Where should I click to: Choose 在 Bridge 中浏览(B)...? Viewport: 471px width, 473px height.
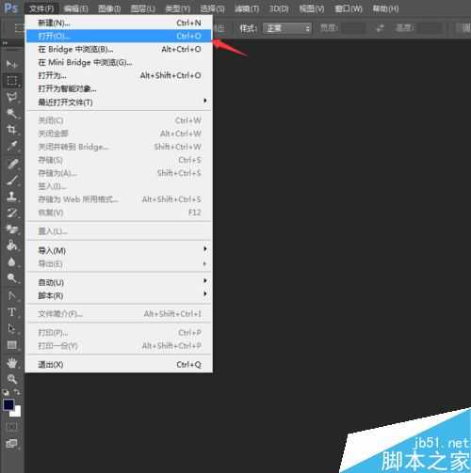pyautogui.click(x=119, y=49)
